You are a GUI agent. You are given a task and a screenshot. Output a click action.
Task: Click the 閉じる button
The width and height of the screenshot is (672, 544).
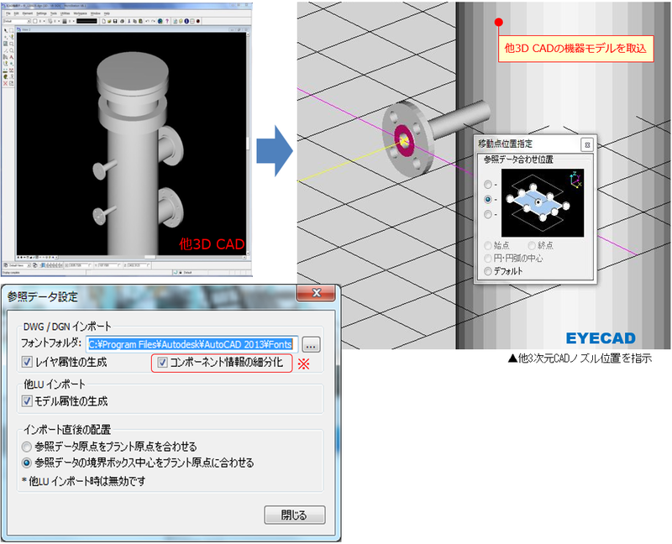coord(294,515)
